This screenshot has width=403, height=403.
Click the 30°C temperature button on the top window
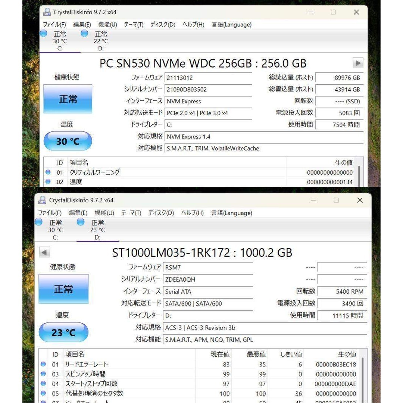coord(68,141)
